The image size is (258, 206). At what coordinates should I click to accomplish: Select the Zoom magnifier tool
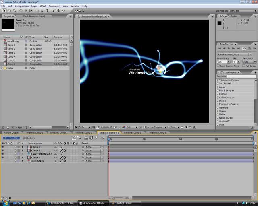[15, 11]
